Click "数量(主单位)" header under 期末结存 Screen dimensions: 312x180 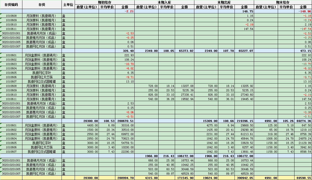266,7
